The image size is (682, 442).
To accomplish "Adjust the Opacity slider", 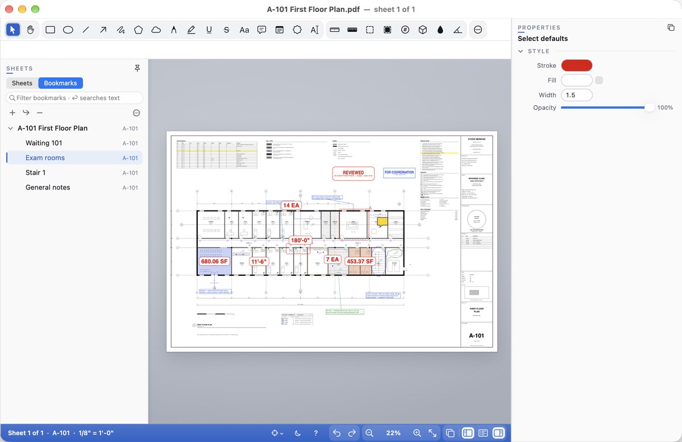I will pos(608,108).
